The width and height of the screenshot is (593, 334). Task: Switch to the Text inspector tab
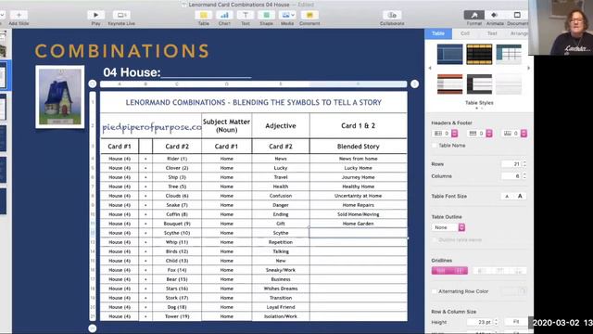point(492,33)
